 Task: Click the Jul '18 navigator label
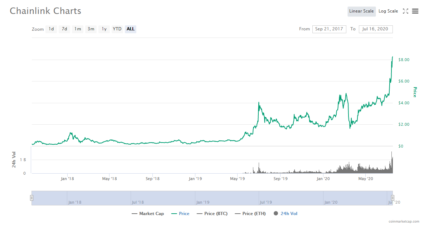click(x=138, y=203)
